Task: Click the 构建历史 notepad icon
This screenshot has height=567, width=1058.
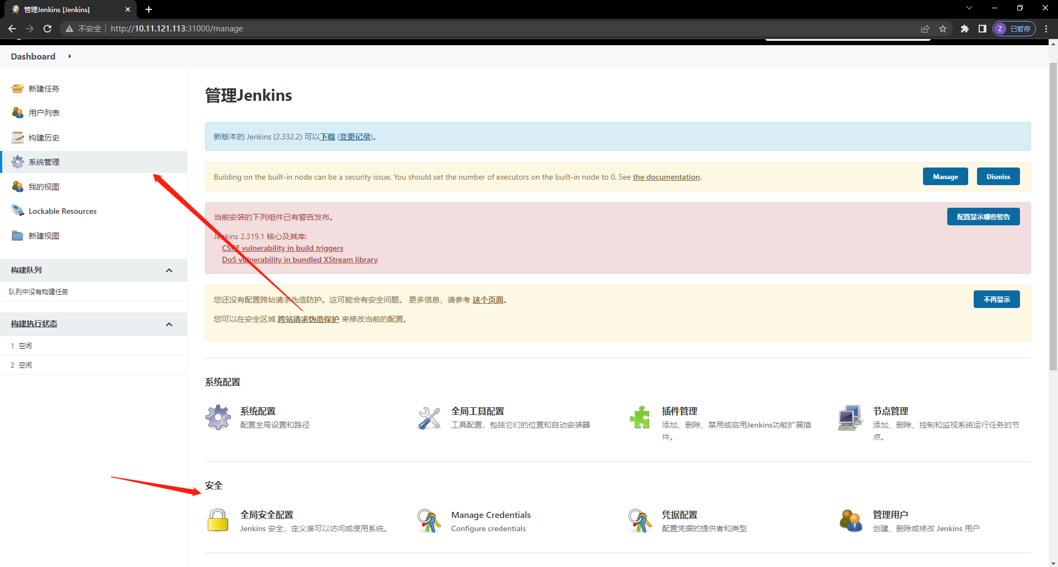Action: pos(18,137)
